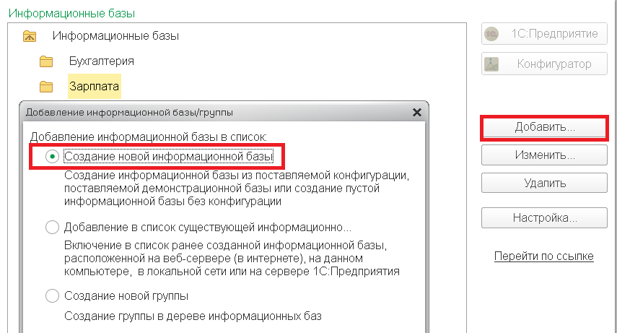
Task: Select the Создание новой группы radio button
Action: point(53,296)
